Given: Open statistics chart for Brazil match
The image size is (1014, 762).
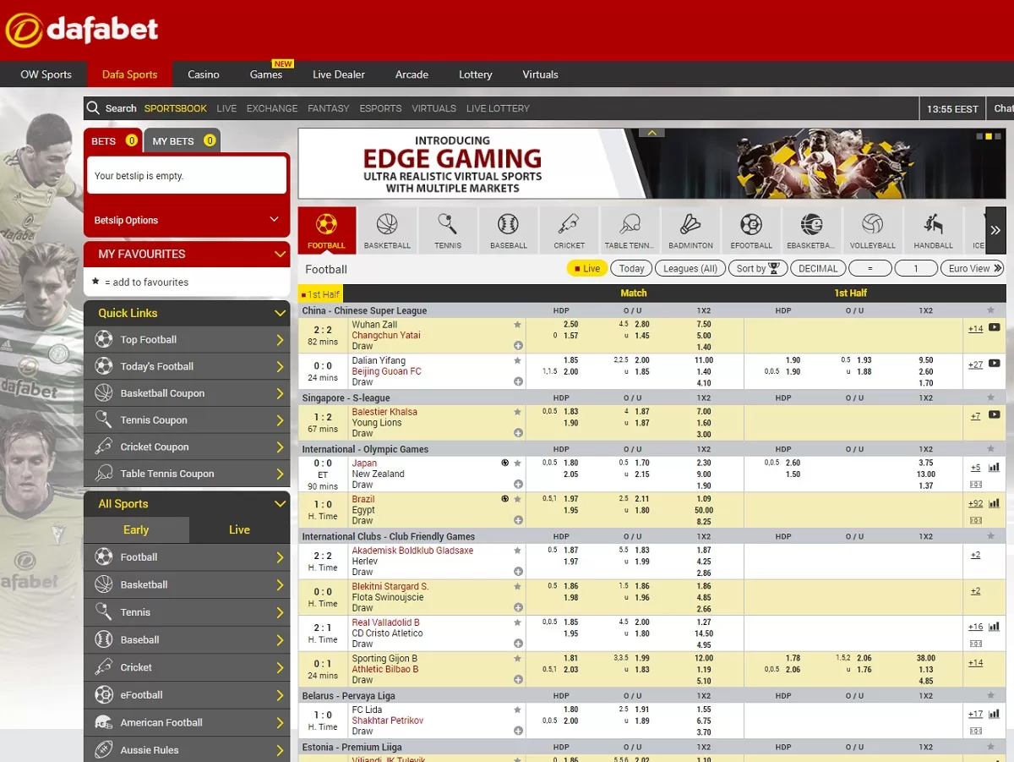Looking at the screenshot, I should (994, 503).
